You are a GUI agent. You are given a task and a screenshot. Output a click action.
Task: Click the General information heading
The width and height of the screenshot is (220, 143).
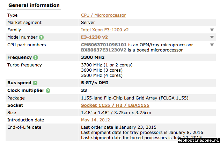[x=34, y=5]
